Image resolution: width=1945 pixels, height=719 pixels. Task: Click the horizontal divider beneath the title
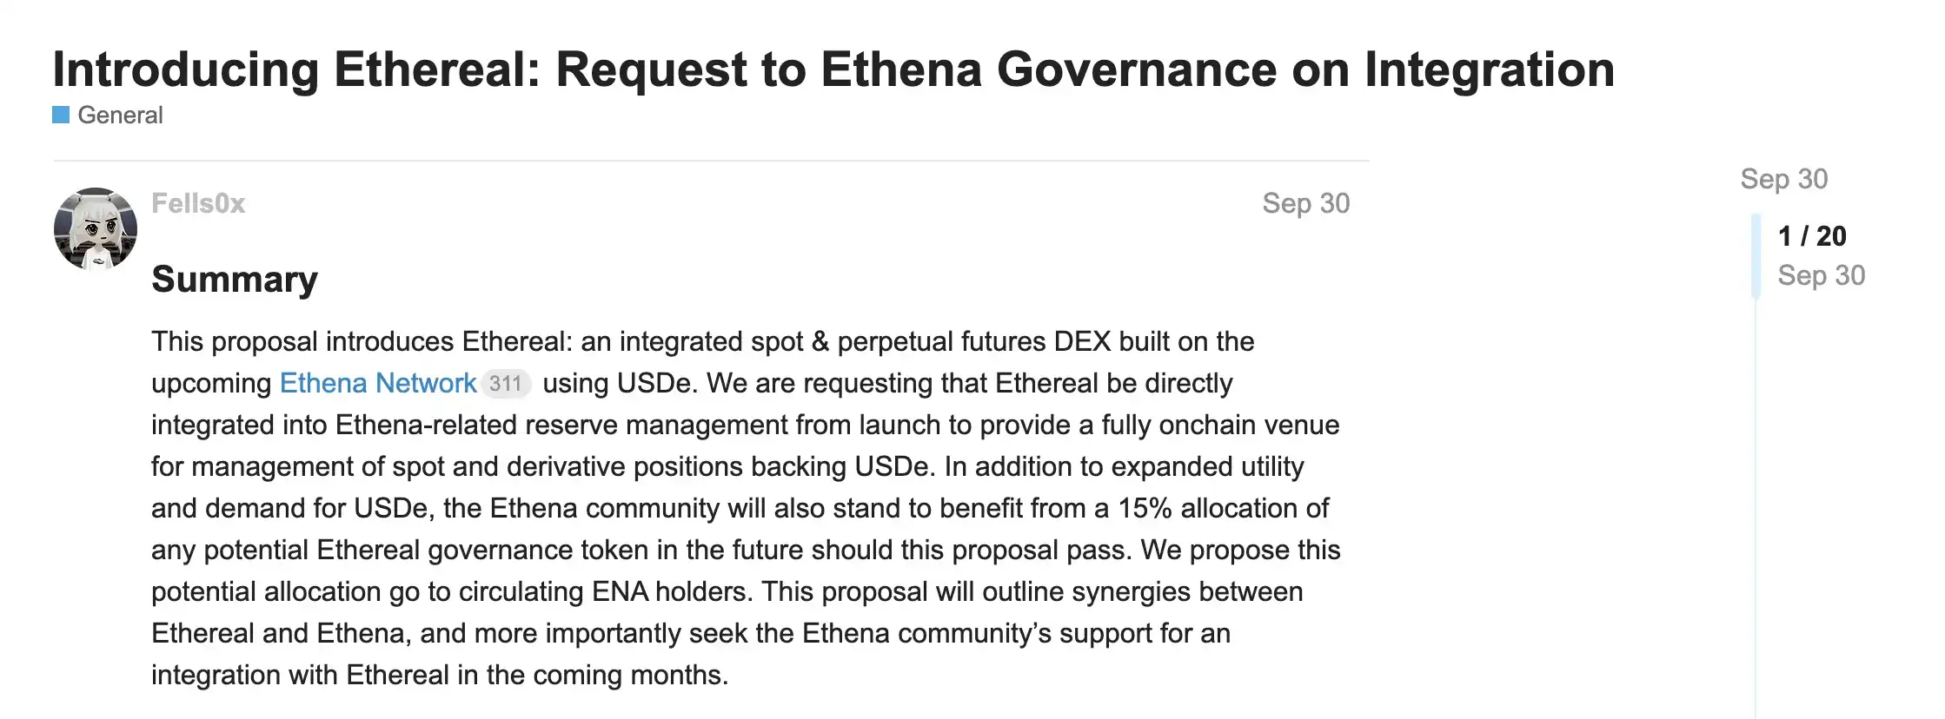click(x=711, y=161)
